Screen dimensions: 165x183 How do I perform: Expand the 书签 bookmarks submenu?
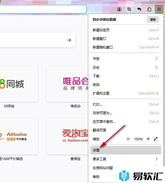pos(126,59)
